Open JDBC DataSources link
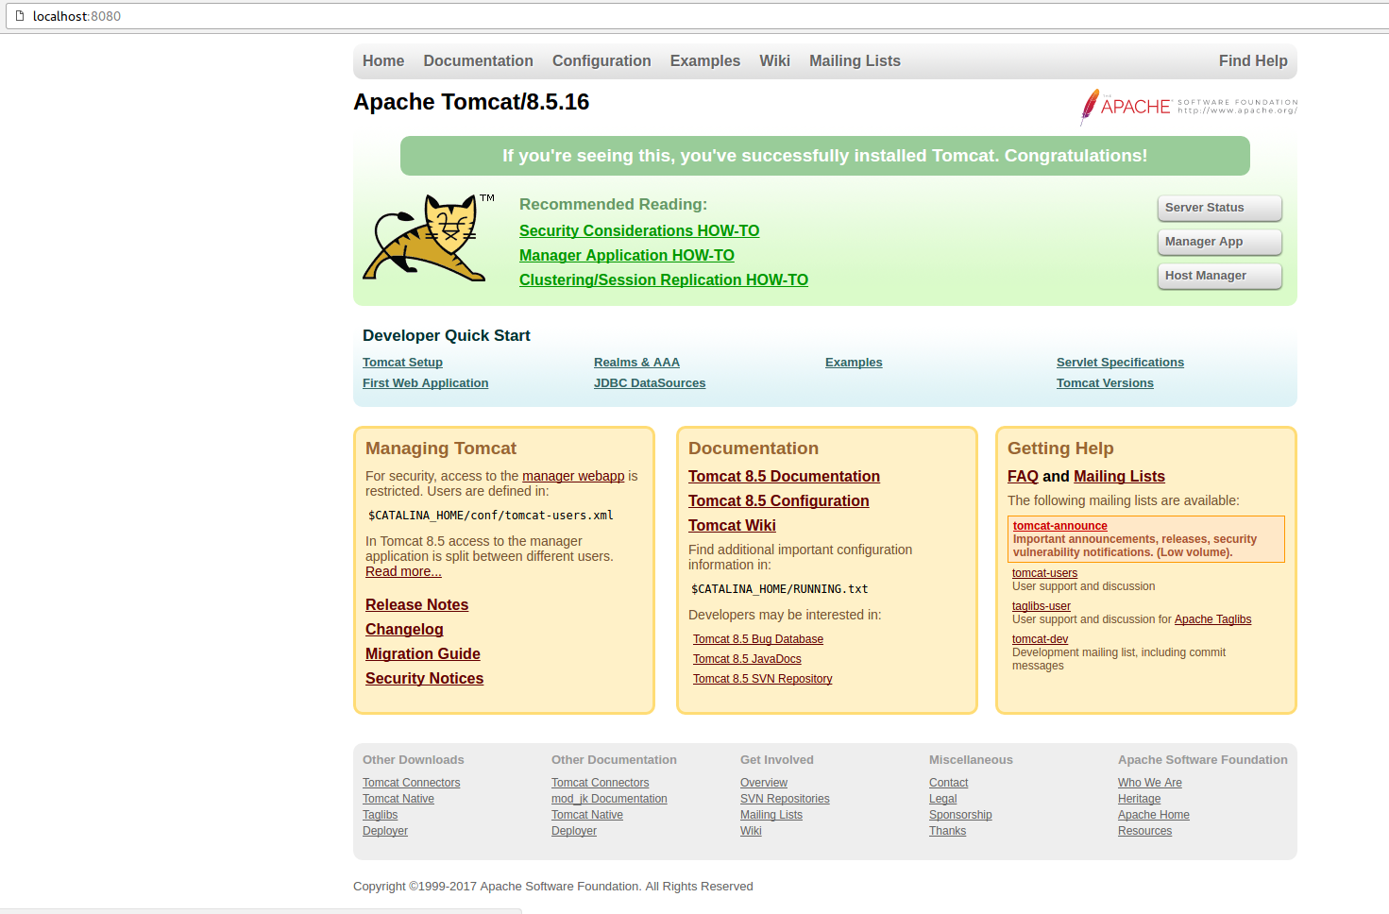 pyautogui.click(x=650, y=383)
